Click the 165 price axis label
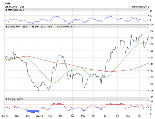155x119 pixels. coord(151,37)
